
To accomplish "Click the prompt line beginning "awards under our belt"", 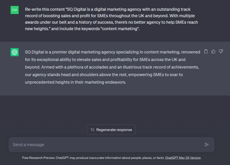I will (111, 22).
